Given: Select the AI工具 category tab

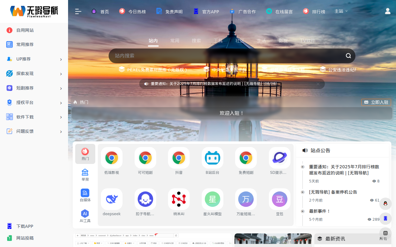Looking at the screenshot, I should coord(85,216).
